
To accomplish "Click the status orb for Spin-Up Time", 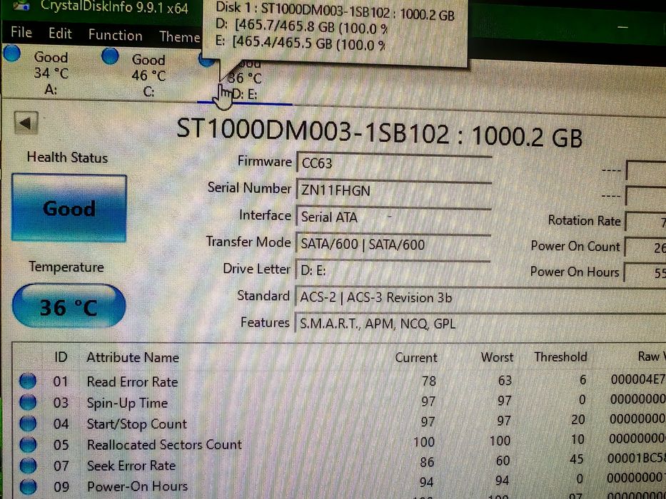I will coord(28,402).
